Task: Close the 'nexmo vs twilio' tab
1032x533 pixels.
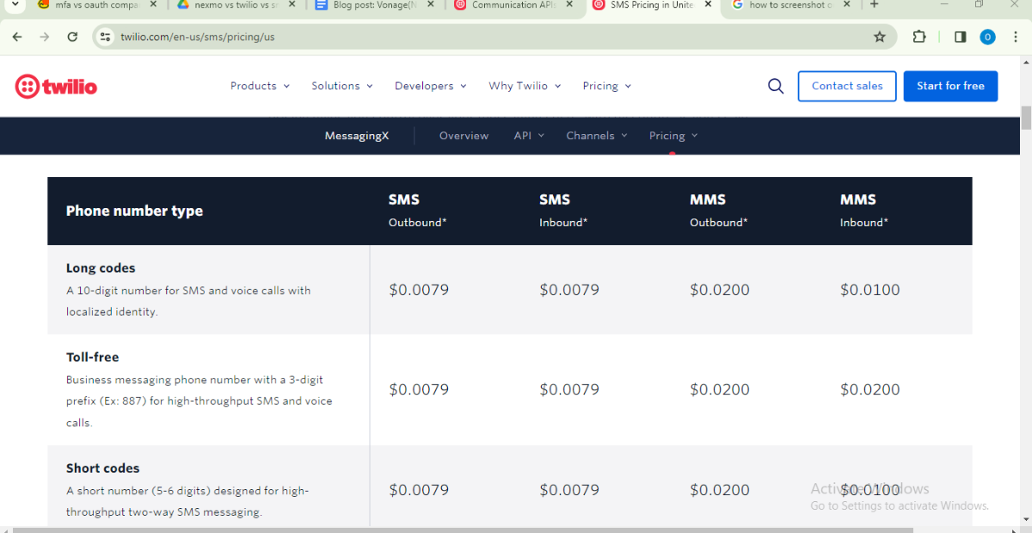Action: coord(292,4)
